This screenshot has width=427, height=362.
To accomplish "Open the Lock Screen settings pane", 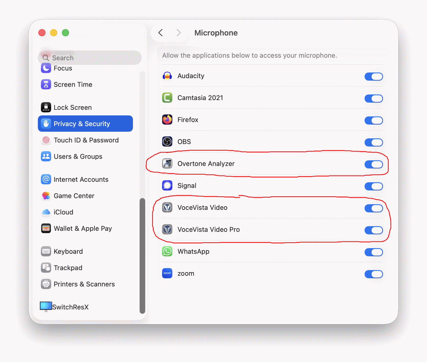I will pyautogui.click(x=73, y=107).
